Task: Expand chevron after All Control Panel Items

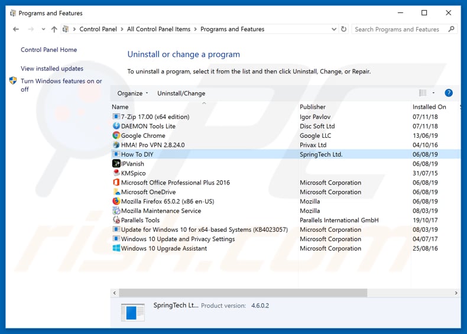Action: [196, 29]
